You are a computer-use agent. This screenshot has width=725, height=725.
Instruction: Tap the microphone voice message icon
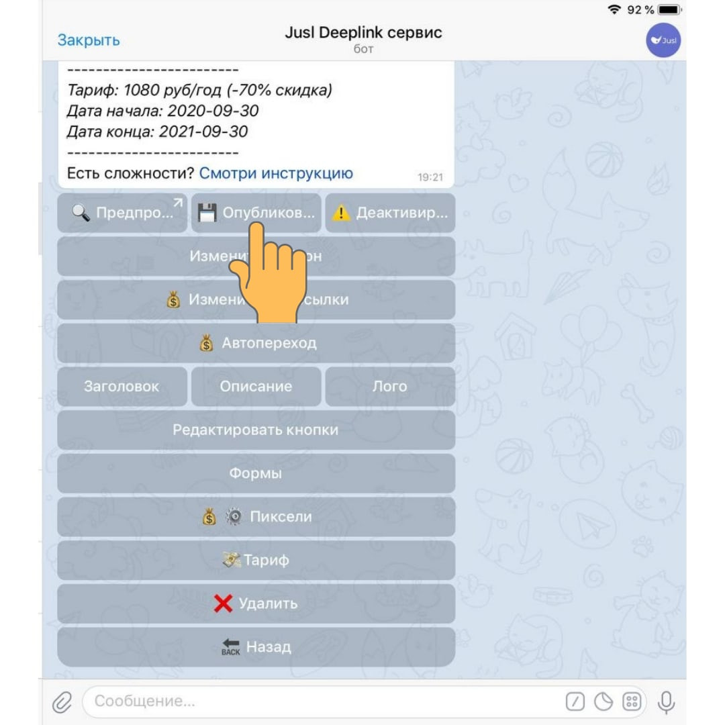coord(666,702)
